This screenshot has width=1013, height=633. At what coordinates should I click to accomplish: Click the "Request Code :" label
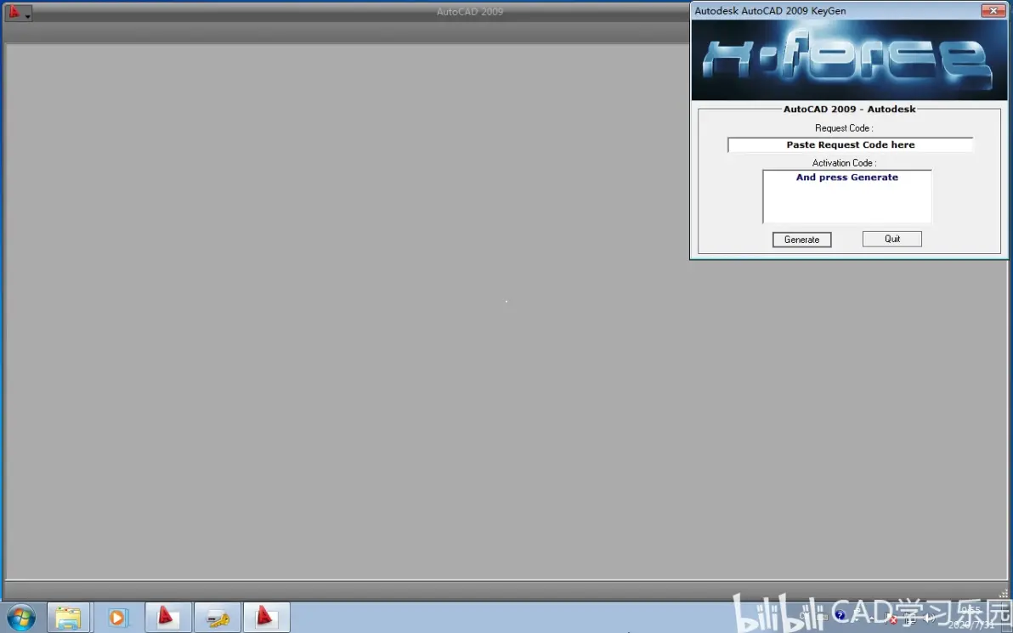pyautogui.click(x=844, y=128)
